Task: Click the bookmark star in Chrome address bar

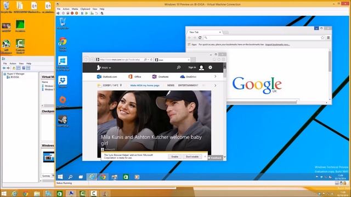Action: click(322, 38)
